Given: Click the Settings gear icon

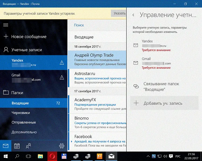Looking at the screenshot, I should coord(61,146).
